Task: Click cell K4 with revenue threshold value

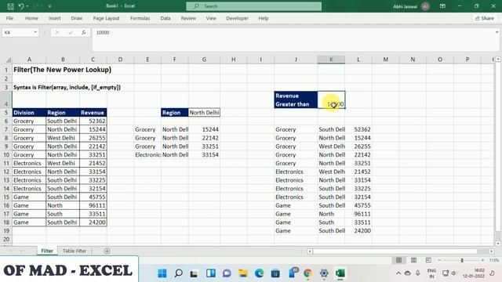Action: click(331, 99)
